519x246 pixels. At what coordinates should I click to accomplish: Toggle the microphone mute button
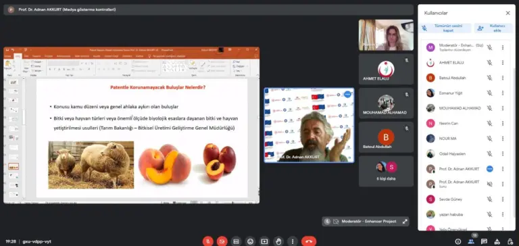click(x=208, y=241)
